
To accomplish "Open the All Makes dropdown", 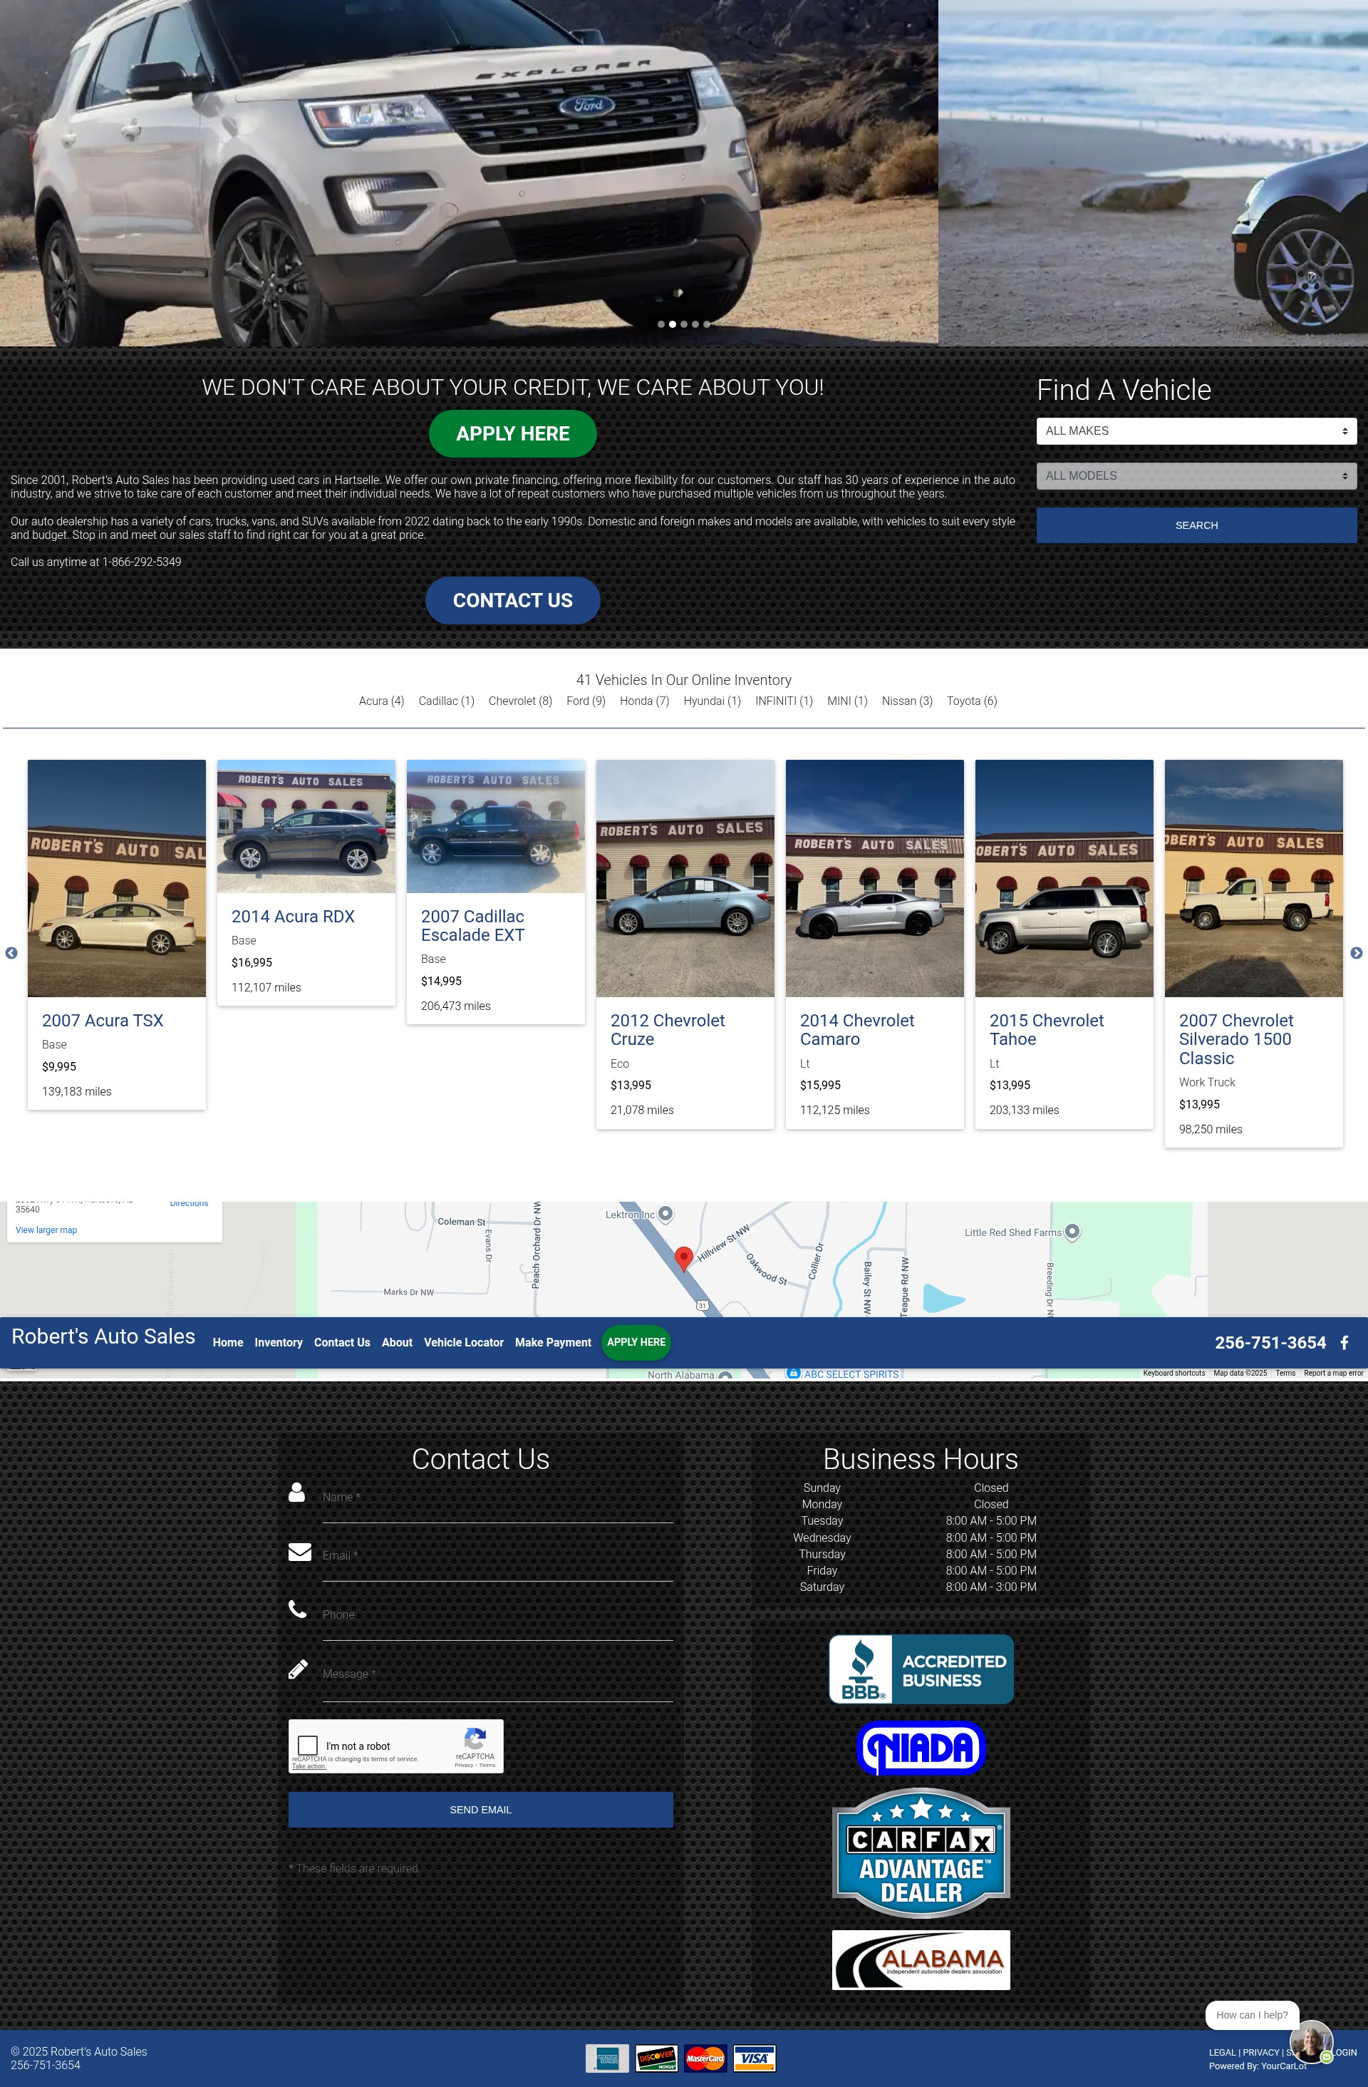I will (1196, 431).
